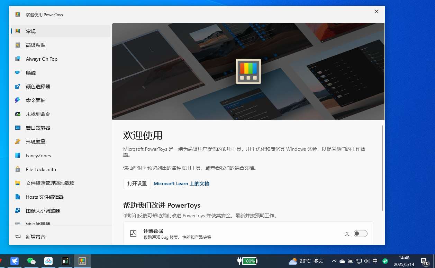
Task: Click the 打开设置 button
Action: point(137,183)
